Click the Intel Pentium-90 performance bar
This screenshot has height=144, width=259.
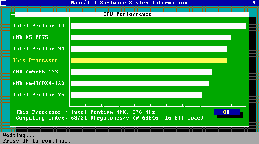[149, 49]
